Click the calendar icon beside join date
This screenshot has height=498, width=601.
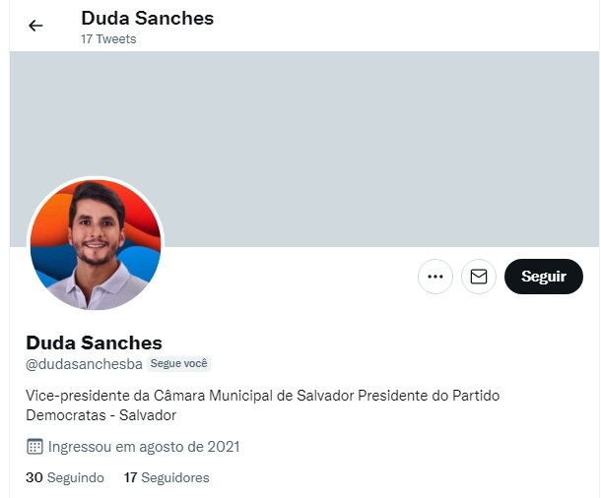(x=33, y=447)
